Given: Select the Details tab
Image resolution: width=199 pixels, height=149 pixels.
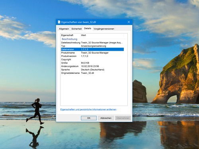Looking at the screenshot, I should (88, 28).
